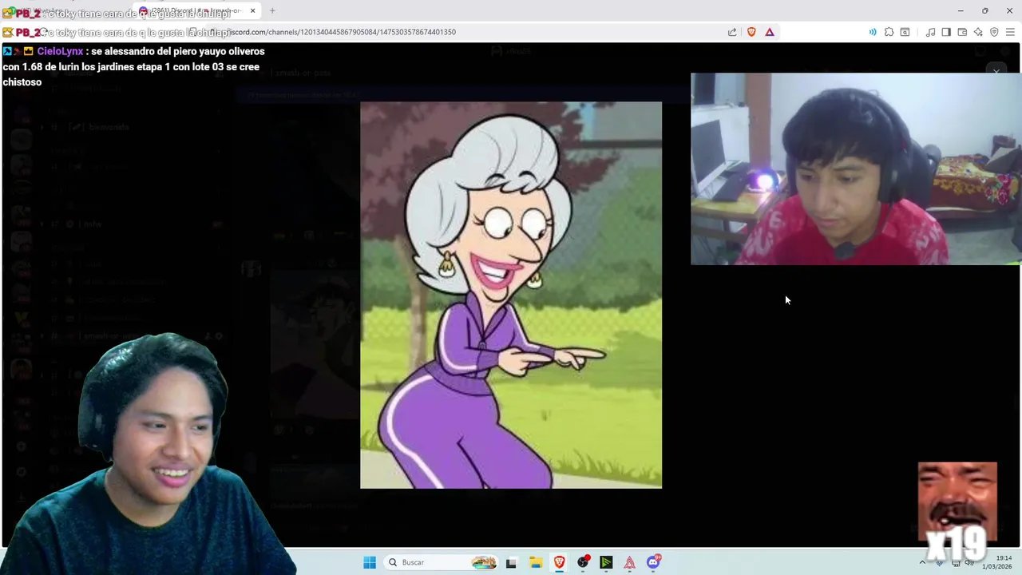Viewport: 1022px width, 575px height.
Task: Click the laughing face x19 sticker
Action: [x=957, y=512]
